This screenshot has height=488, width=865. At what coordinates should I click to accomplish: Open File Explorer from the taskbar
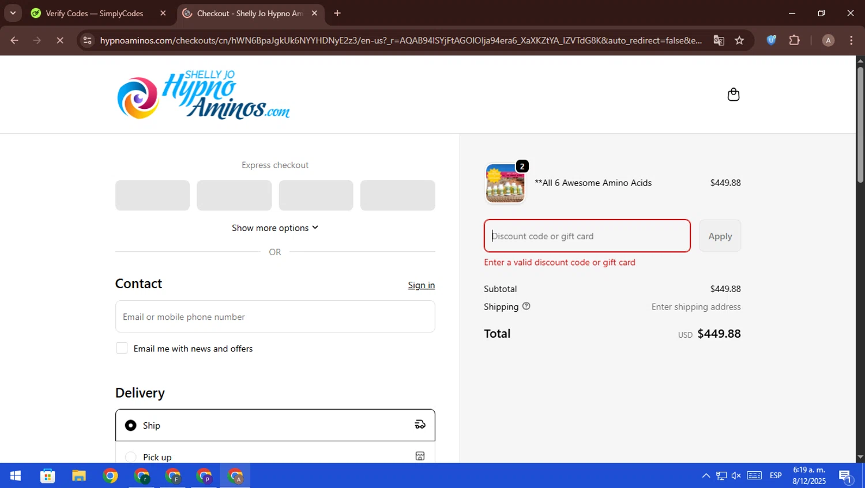tap(79, 476)
